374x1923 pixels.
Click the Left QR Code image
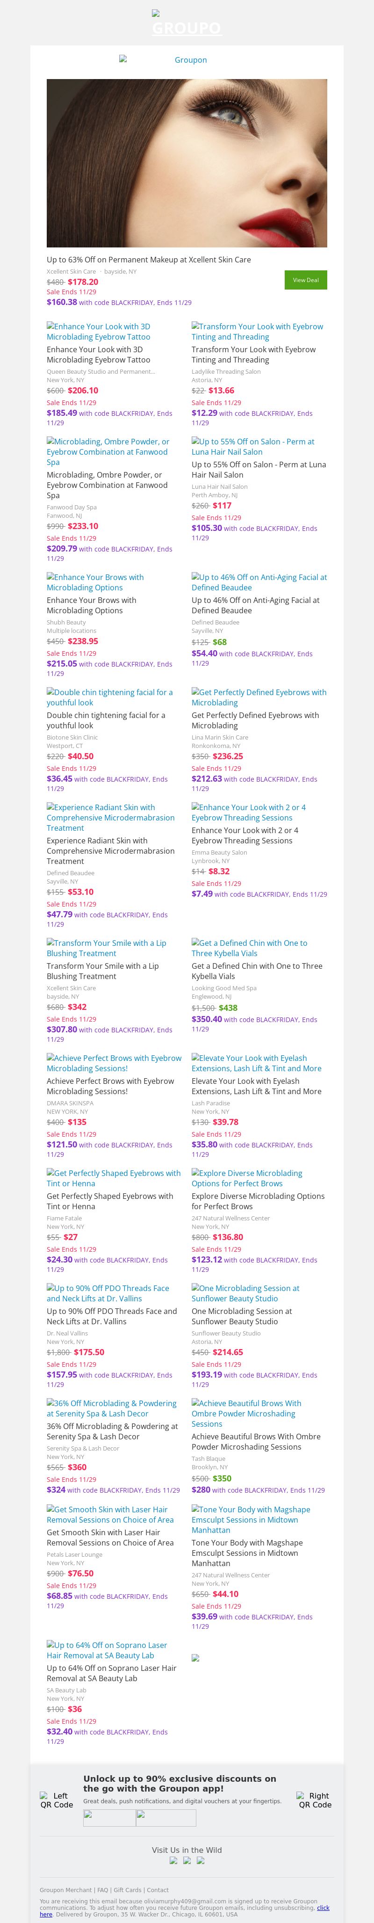[x=57, y=1800]
